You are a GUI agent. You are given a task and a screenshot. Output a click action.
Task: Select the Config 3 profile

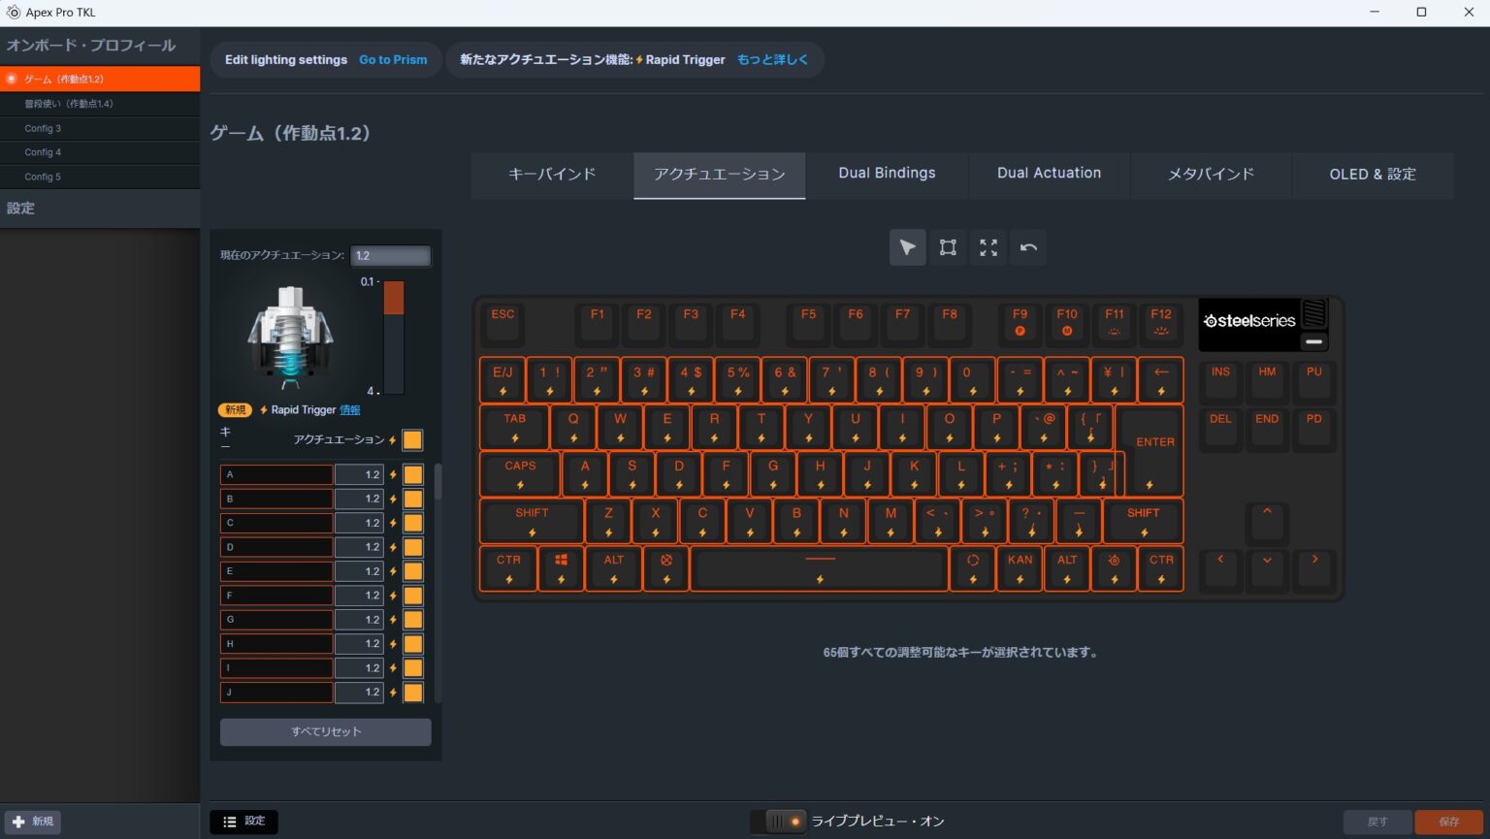pos(100,128)
